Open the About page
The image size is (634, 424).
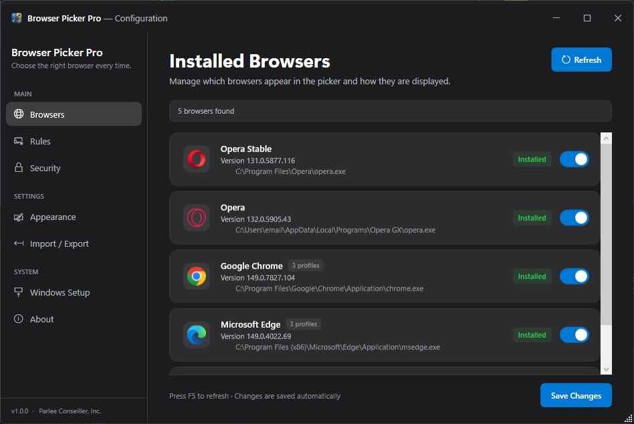(x=74, y=319)
